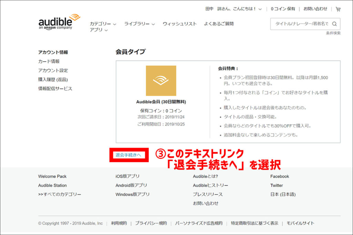353x235 pixels.
Task: Select 日本 (日本語) language link
Action: pos(283,194)
